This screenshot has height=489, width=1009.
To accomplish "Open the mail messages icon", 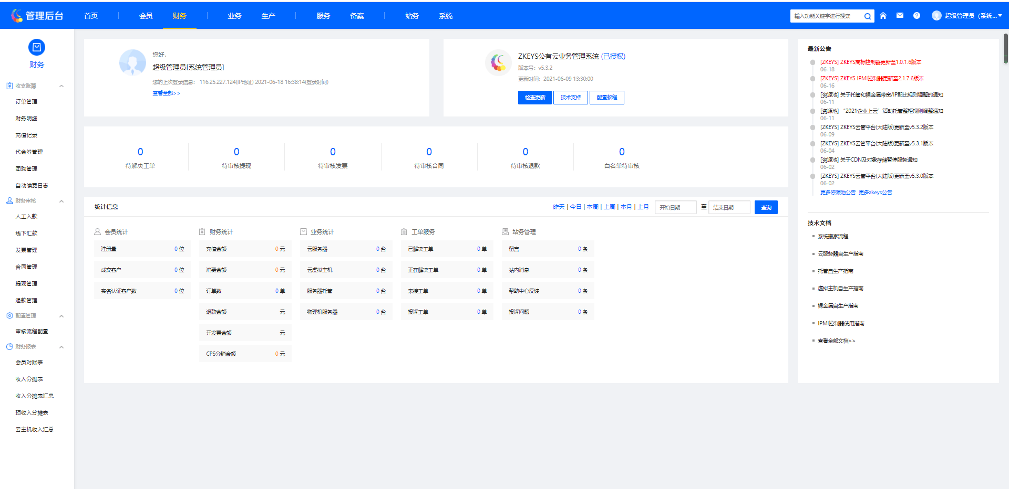I will pos(900,16).
